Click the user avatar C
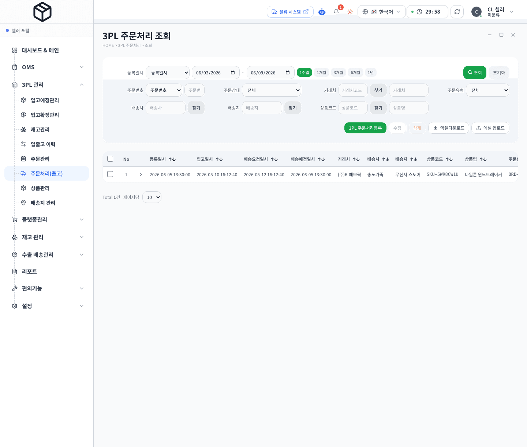This screenshot has width=527, height=447. point(476,12)
